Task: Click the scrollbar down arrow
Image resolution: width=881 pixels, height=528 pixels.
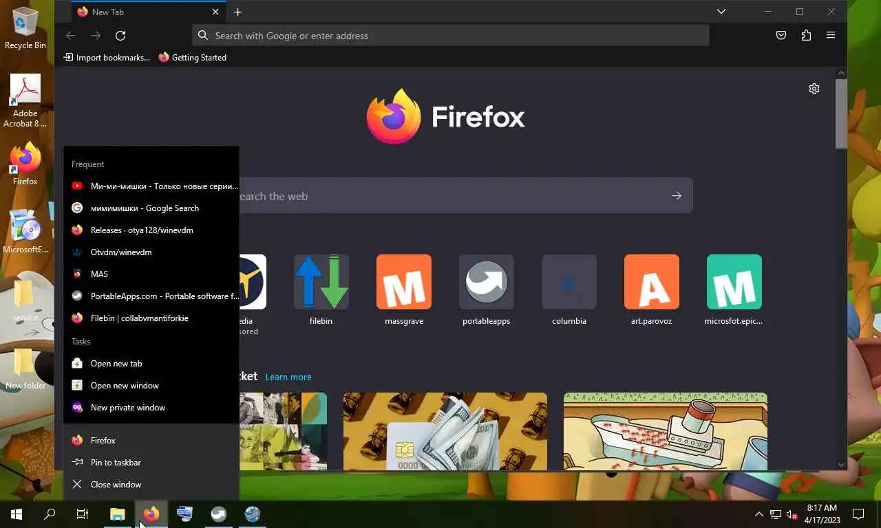Action: tap(841, 465)
